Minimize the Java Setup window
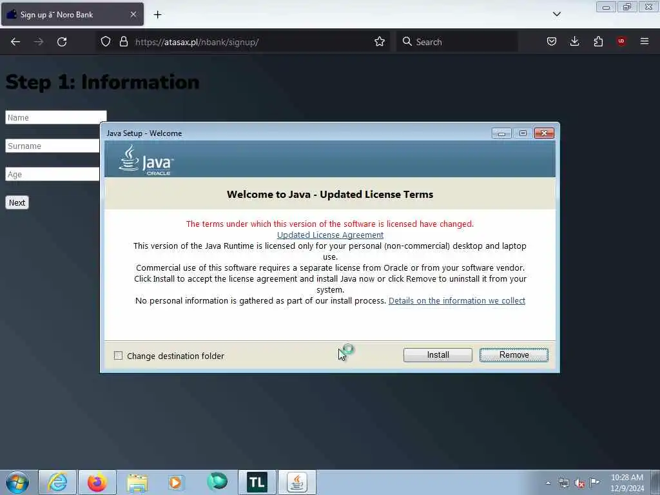 [501, 133]
